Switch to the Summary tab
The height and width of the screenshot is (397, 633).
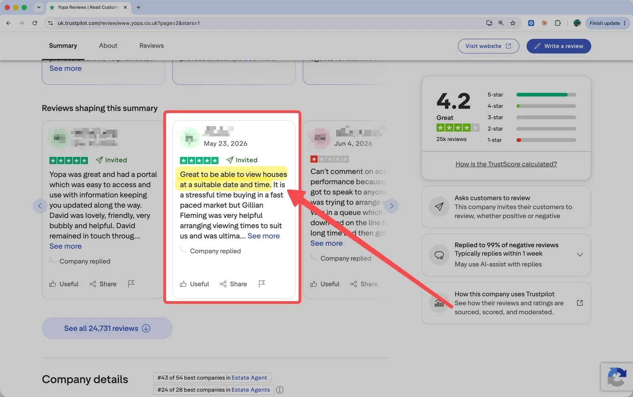click(x=63, y=46)
